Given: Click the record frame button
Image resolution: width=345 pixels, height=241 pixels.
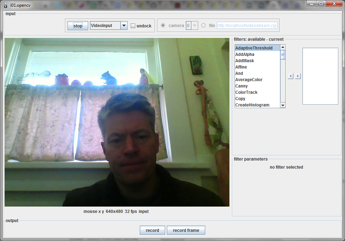Looking at the screenshot, I should 186,230.
